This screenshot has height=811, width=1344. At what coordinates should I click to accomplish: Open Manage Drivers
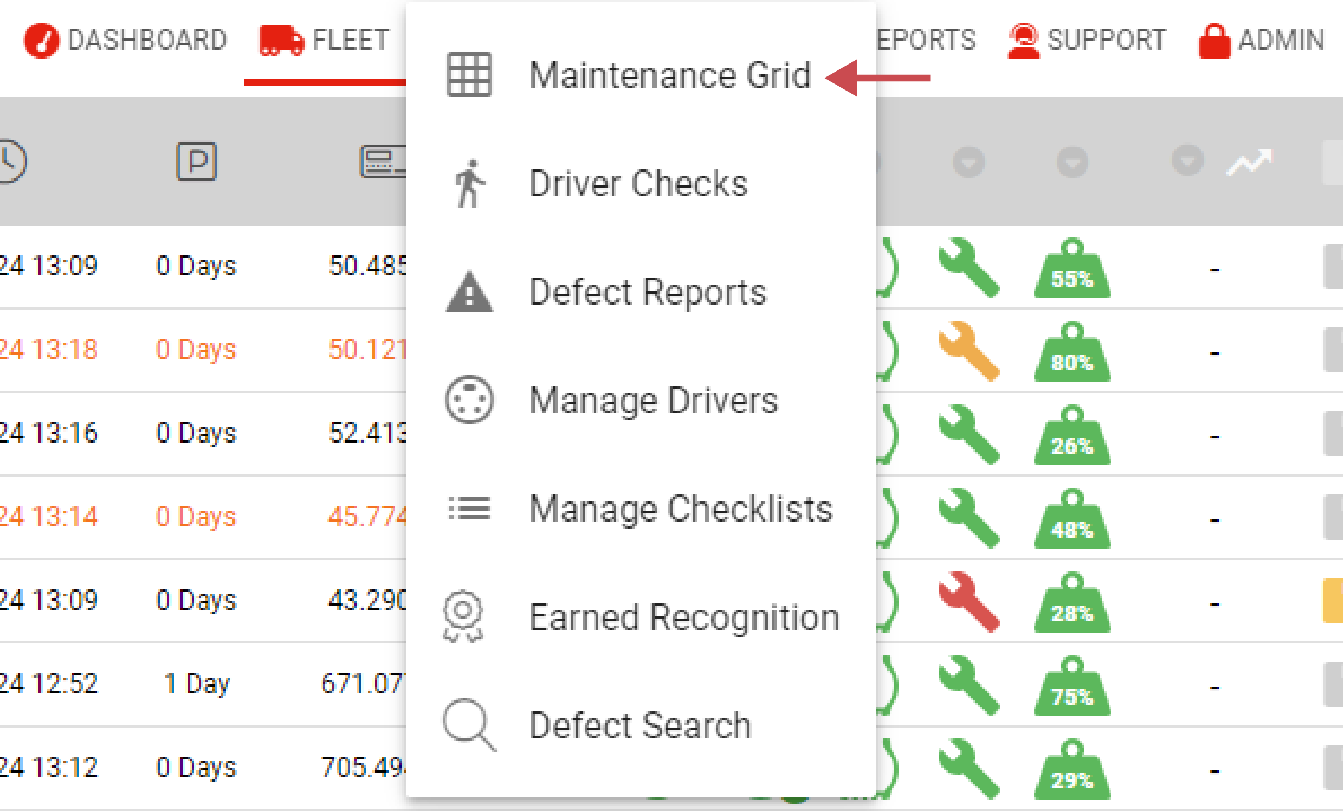point(653,400)
